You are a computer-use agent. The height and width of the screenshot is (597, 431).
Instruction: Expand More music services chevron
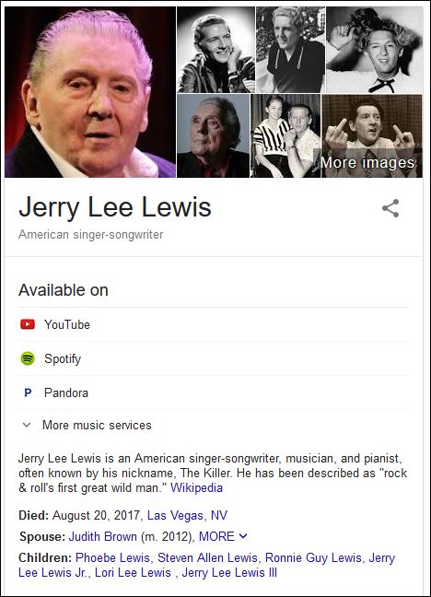pyautogui.click(x=27, y=425)
